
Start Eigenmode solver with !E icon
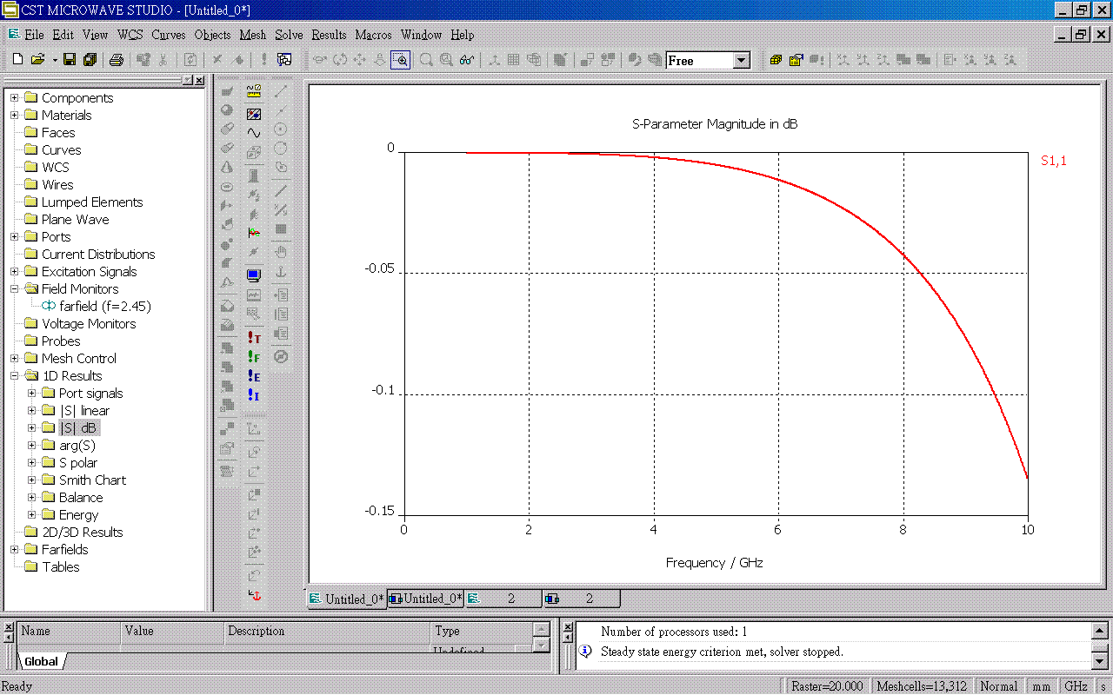(254, 375)
